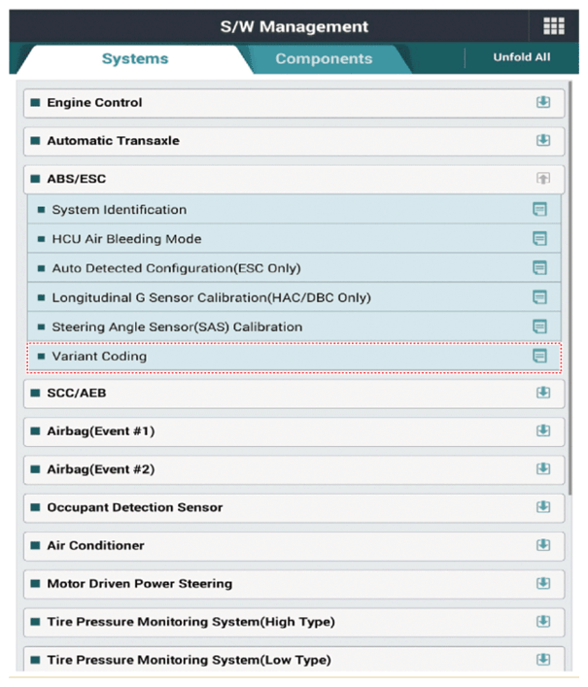Select the Variant Coding item
588x687 pixels.
[99, 357]
